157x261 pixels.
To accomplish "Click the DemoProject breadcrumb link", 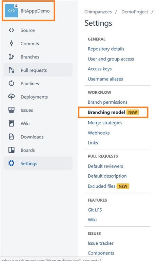I will 135,12.
